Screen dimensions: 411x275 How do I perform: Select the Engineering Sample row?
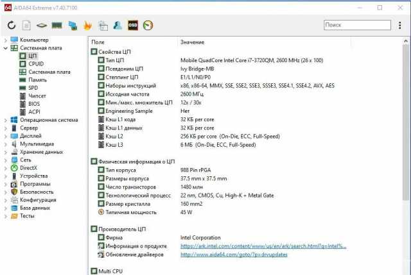coord(144,111)
